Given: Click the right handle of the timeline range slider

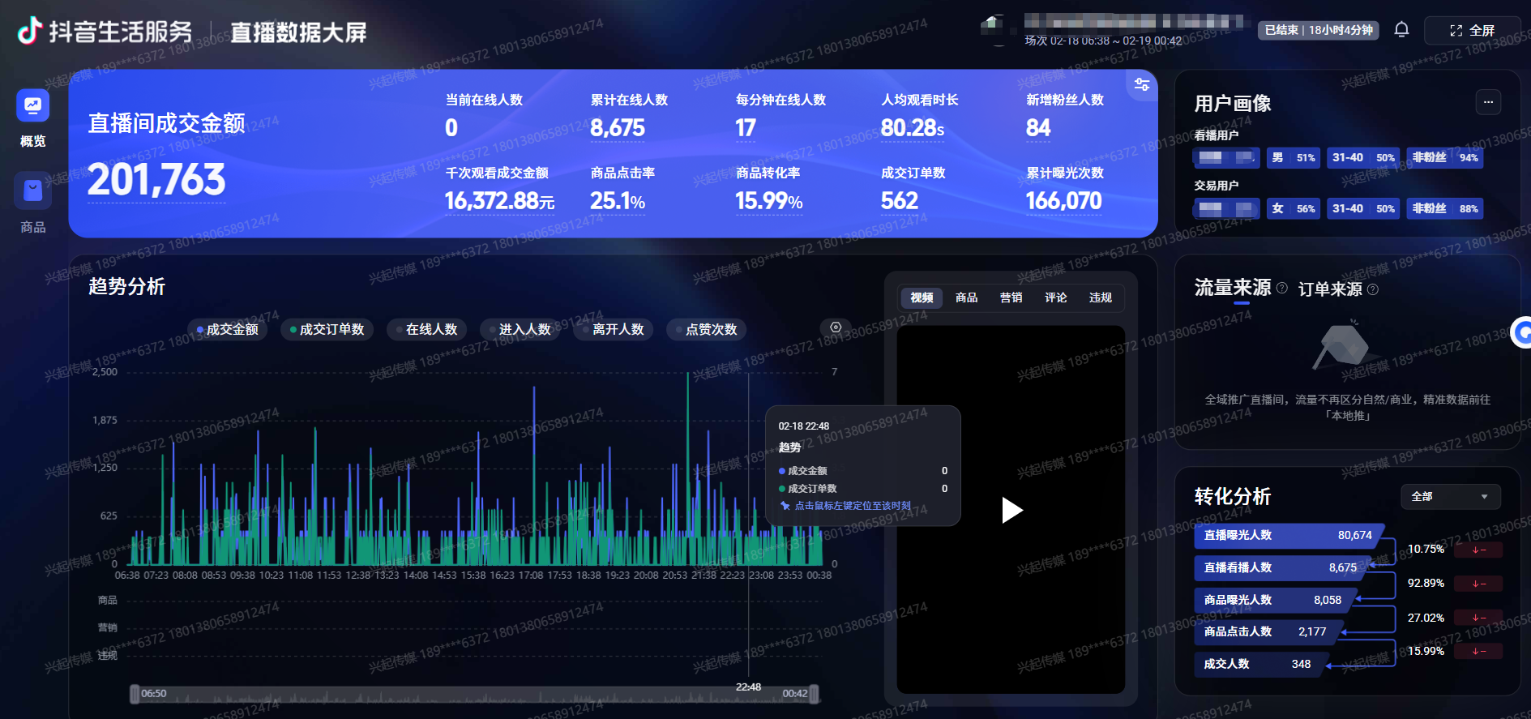Looking at the screenshot, I should 814,694.
